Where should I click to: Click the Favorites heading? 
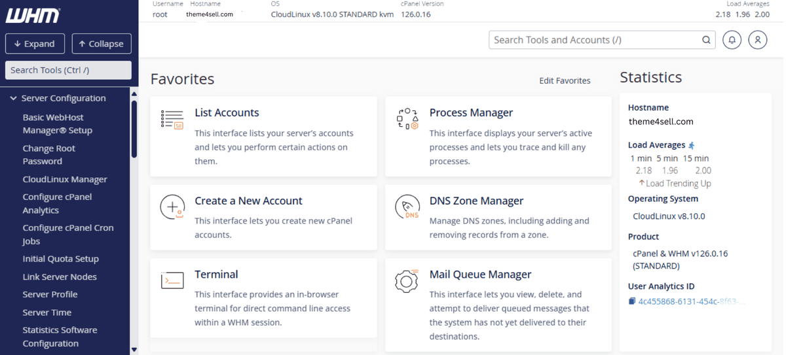(182, 79)
